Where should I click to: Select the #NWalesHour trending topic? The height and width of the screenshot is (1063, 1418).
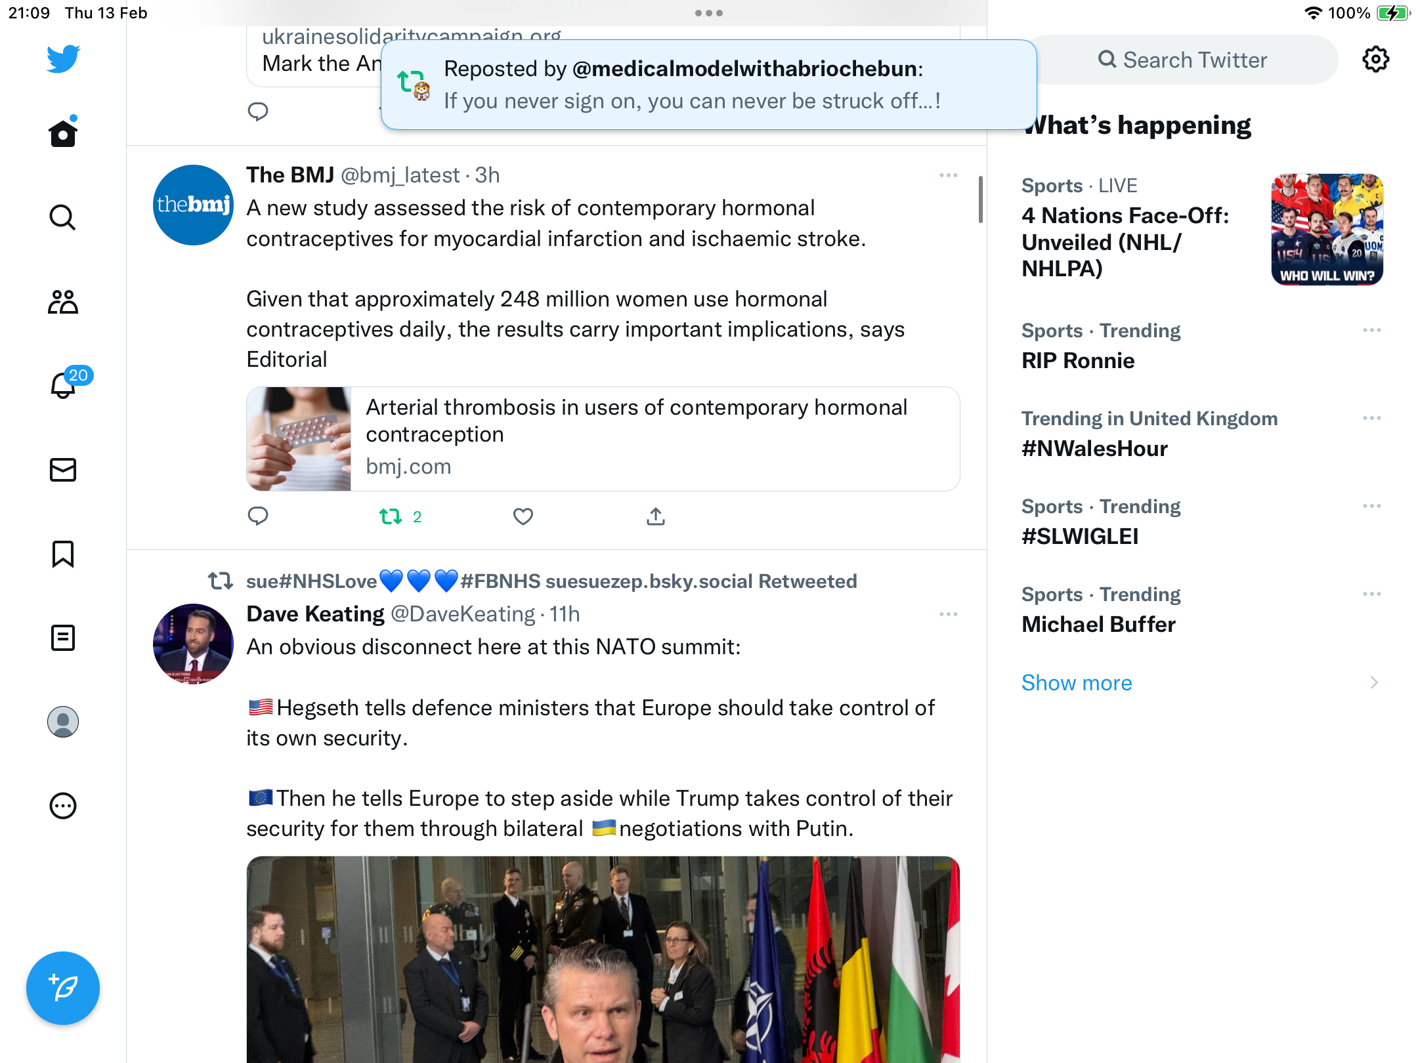tap(1149, 434)
